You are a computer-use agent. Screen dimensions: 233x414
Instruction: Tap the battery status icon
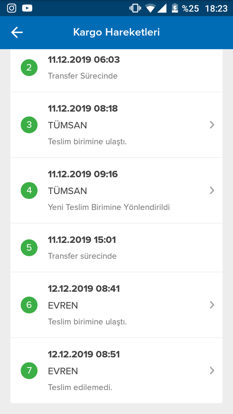click(175, 8)
